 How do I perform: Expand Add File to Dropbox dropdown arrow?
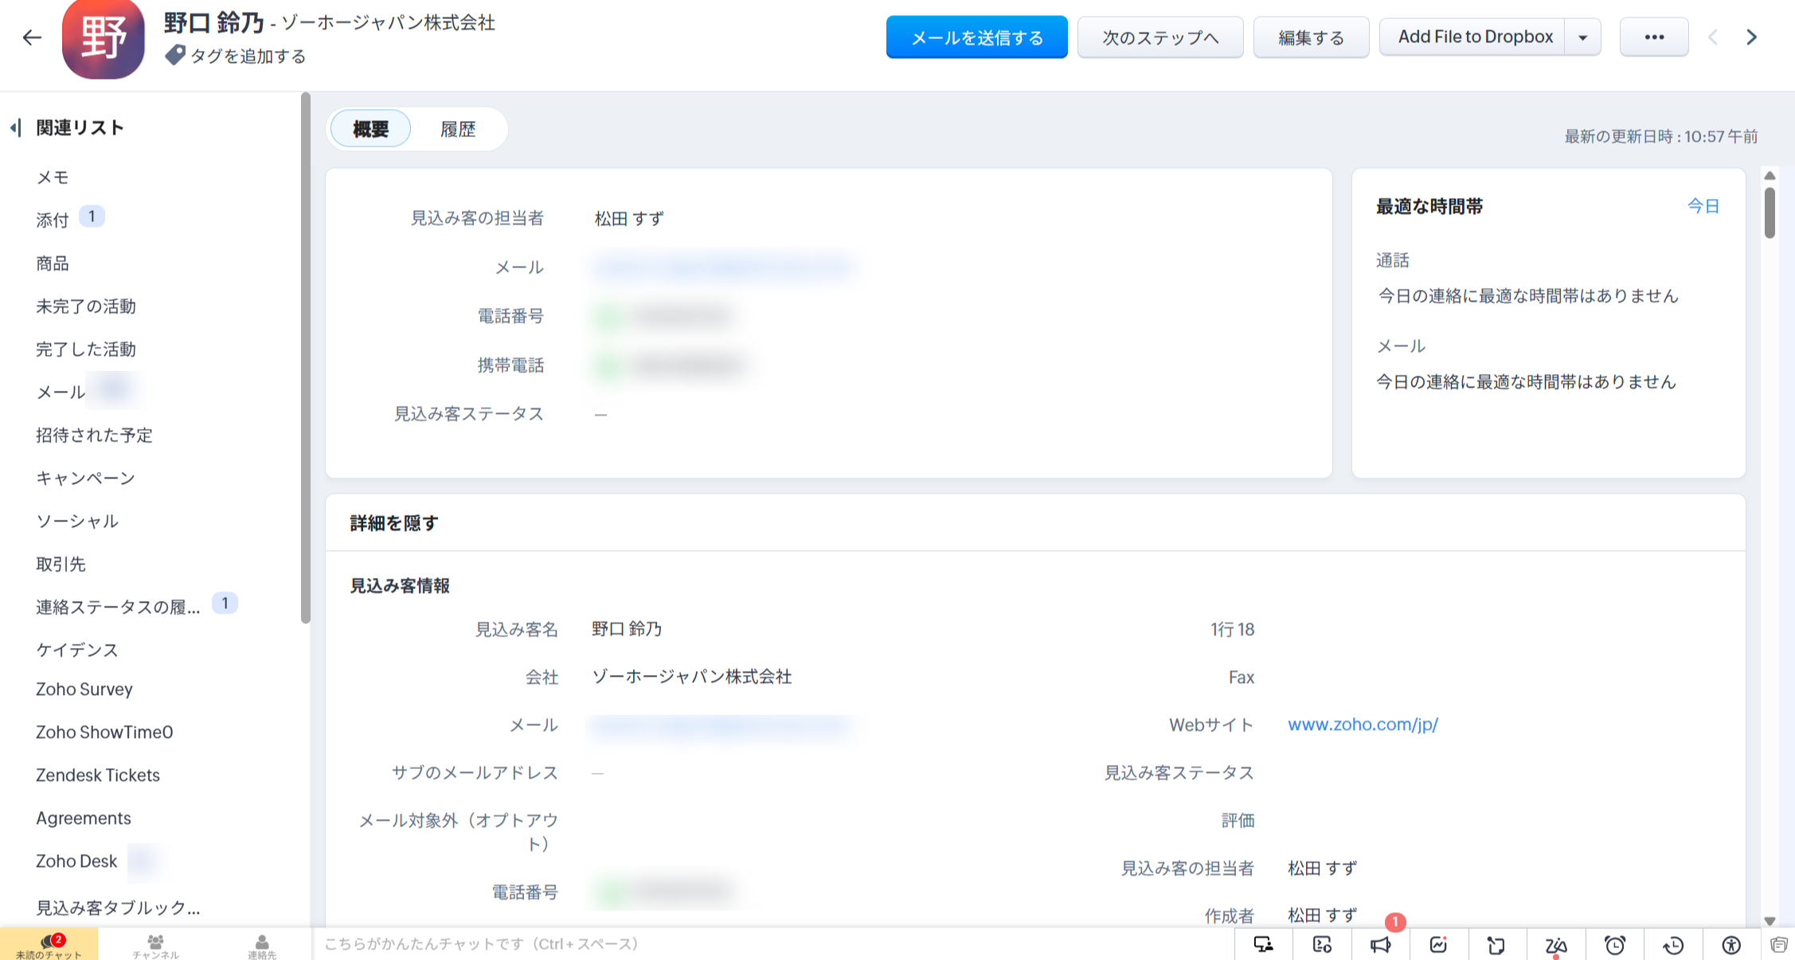click(1583, 37)
